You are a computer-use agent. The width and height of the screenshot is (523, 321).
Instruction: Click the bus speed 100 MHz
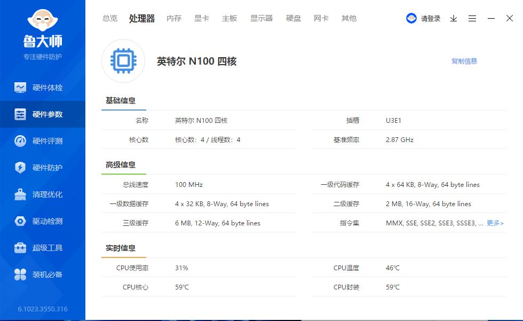coord(189,184)
